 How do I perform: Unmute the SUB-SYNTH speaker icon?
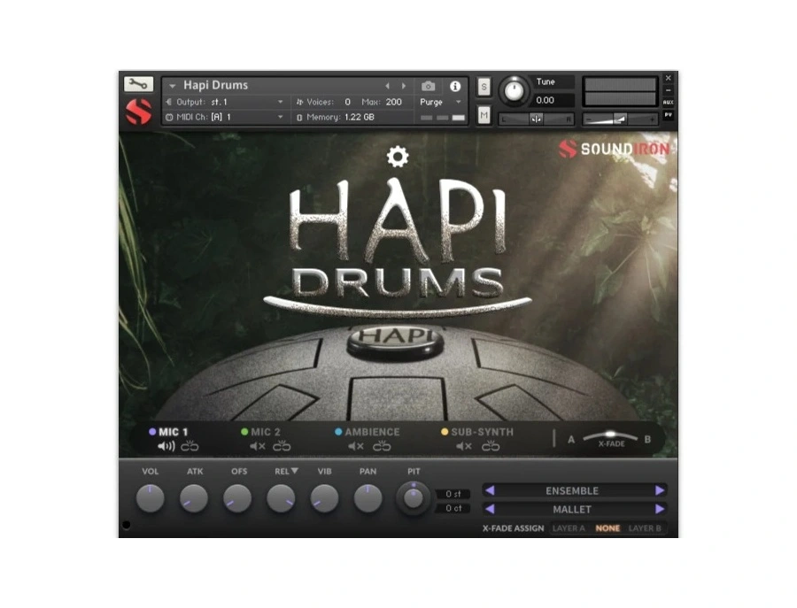(463, 446)
